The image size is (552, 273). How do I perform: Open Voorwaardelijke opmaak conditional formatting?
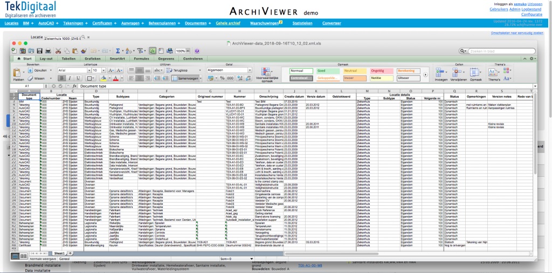pyautogui.click(x=266, y=75)
